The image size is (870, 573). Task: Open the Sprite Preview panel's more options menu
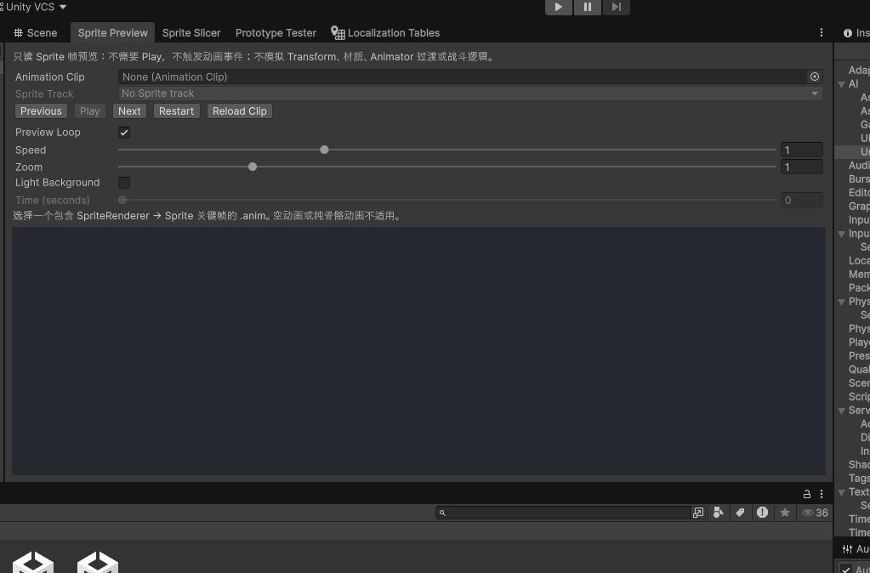pyautogui.click(x=822, y=32)
